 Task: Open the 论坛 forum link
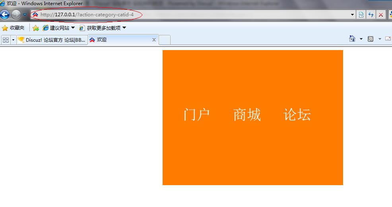(297, 115)
